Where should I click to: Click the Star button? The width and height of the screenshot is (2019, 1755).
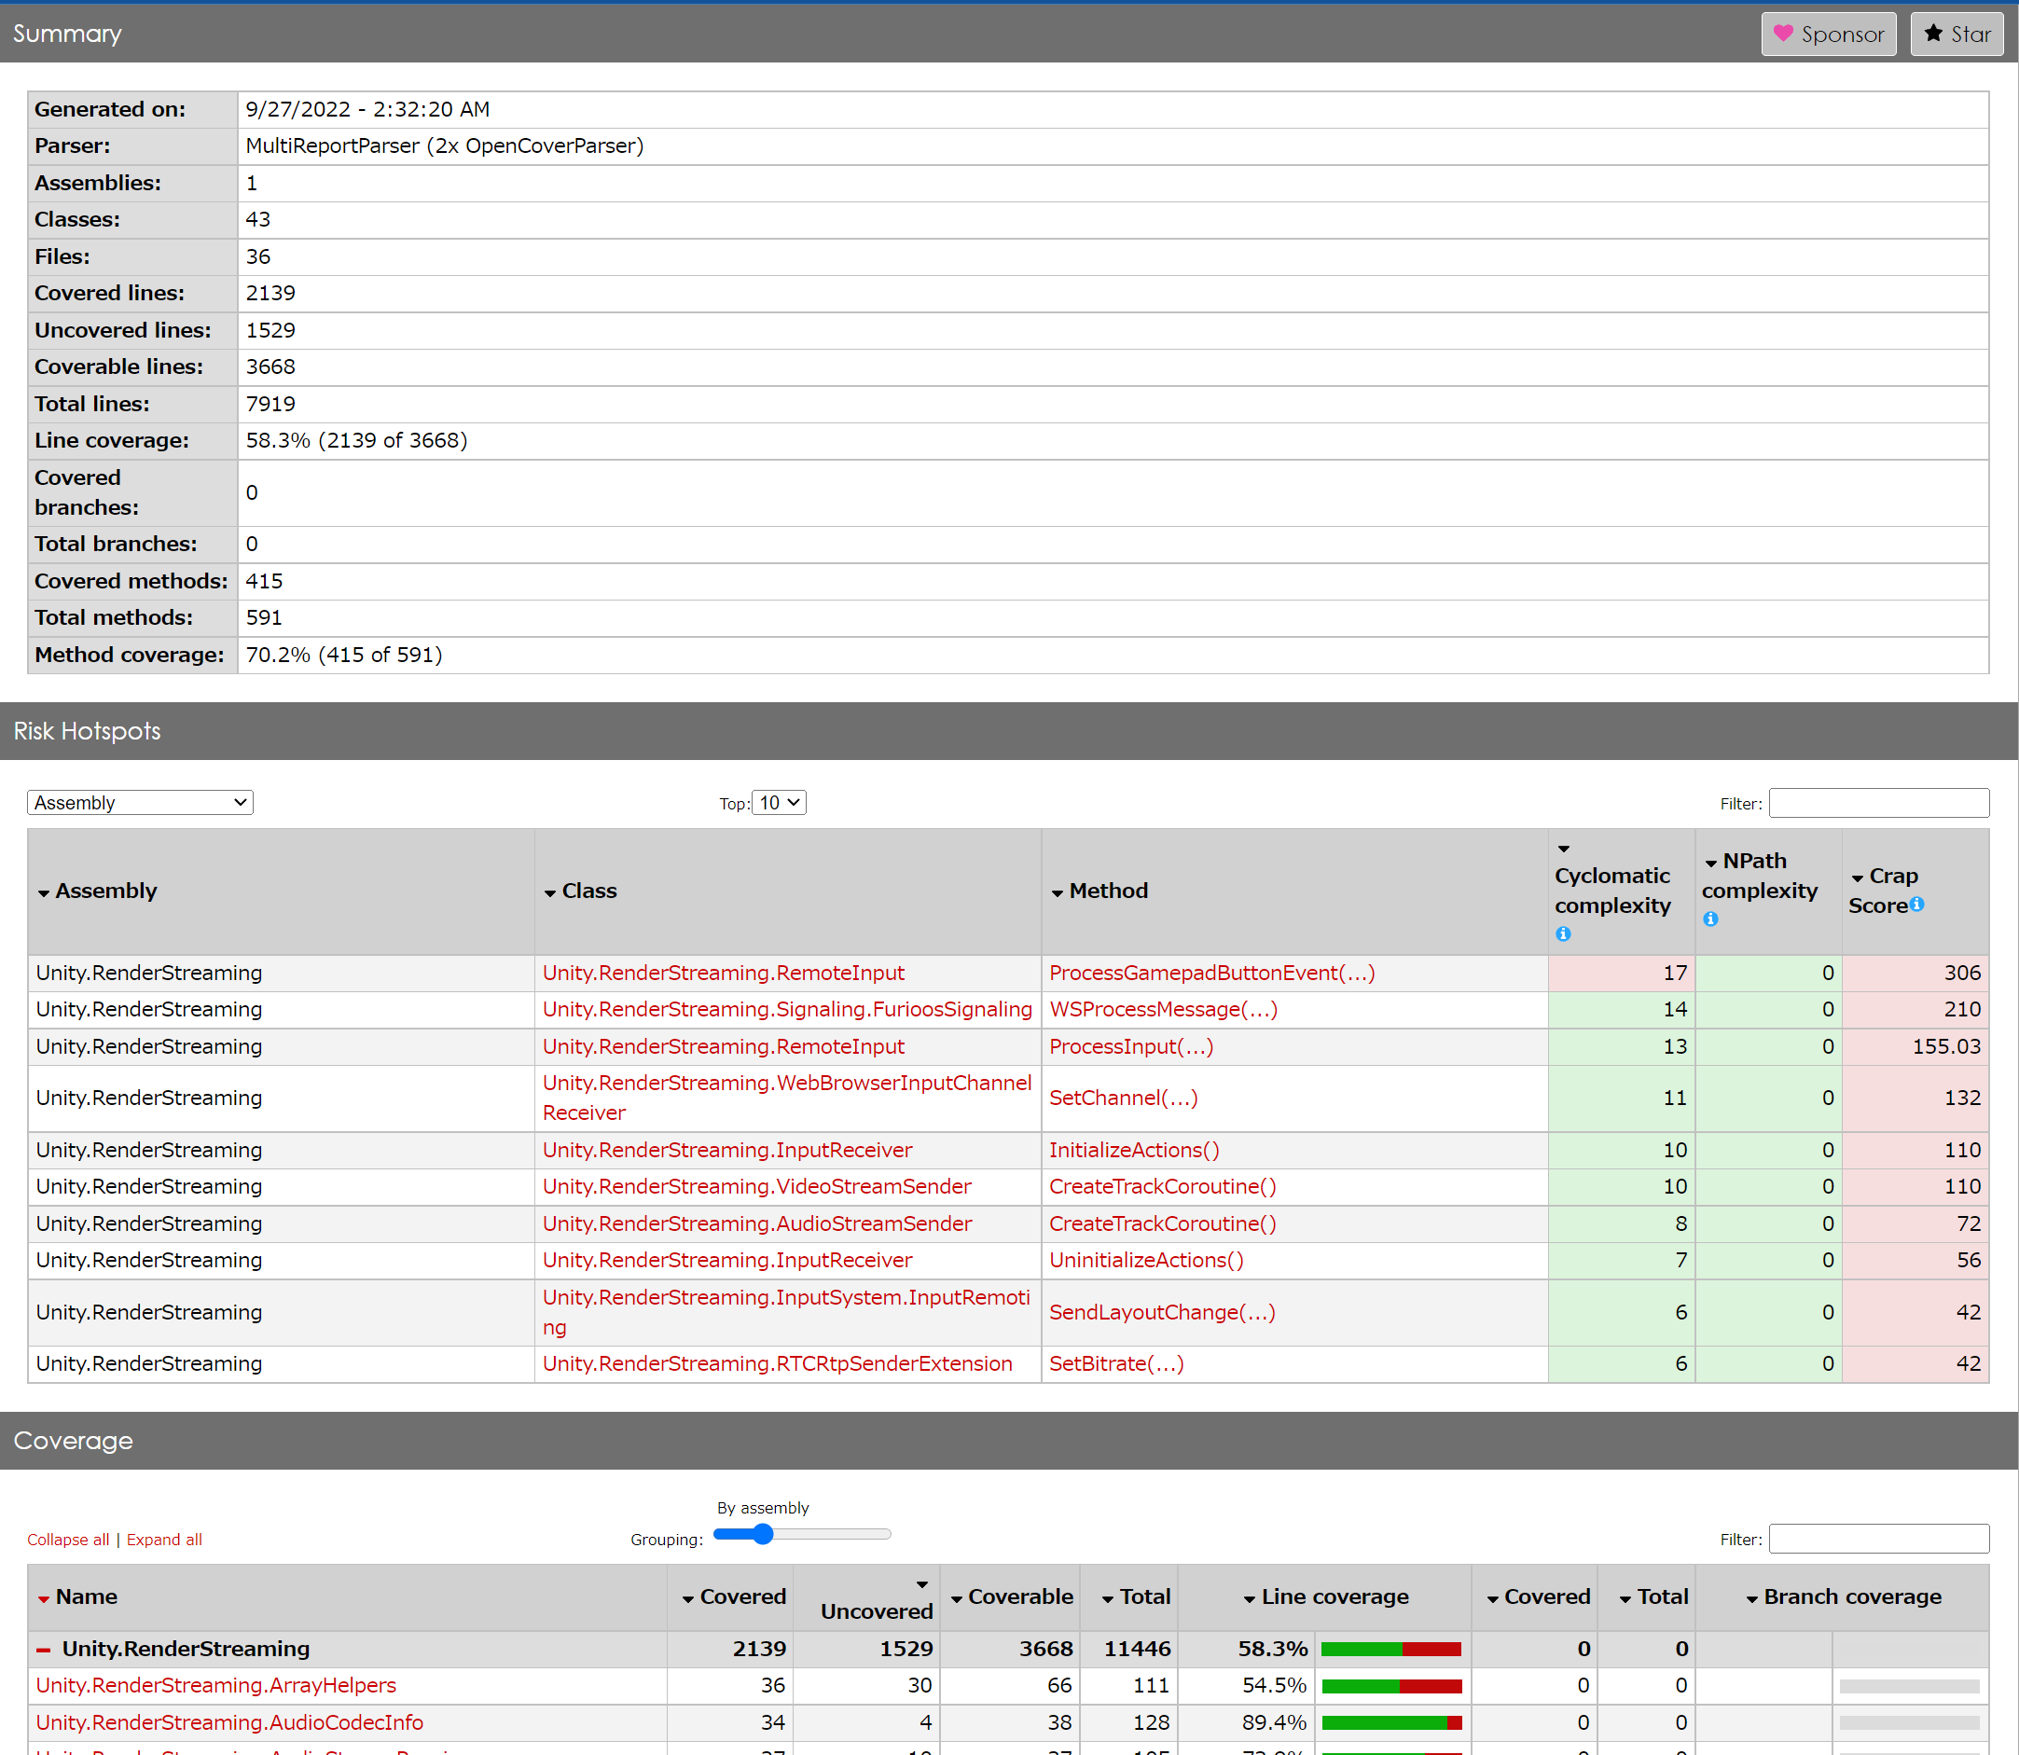pos(1956,35)
